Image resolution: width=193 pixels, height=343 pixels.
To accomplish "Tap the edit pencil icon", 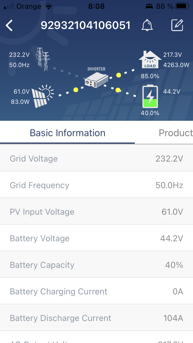I will pos(177,26).
